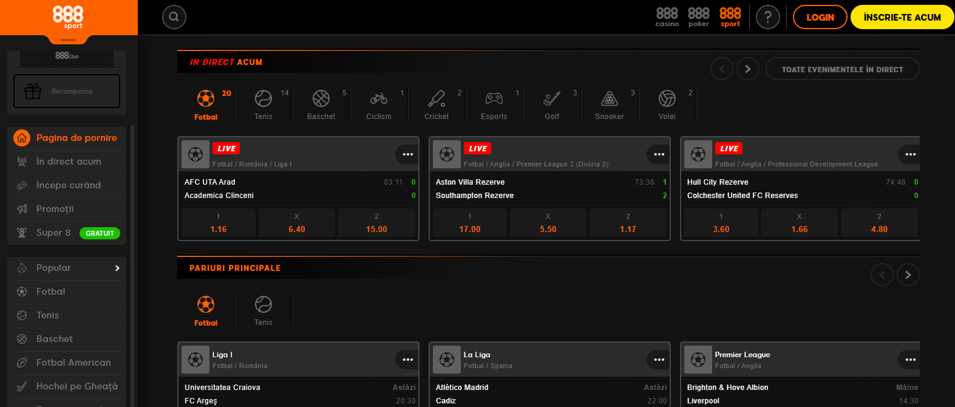Click the GRATUIT badge
This screenshot has width=955, height=407.
click(x=100, y=233)
